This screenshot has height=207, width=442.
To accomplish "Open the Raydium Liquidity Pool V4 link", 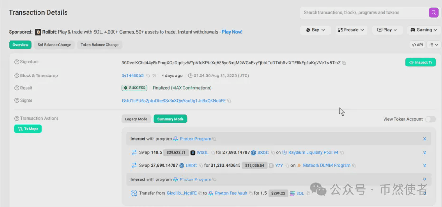I will point(314,153).
